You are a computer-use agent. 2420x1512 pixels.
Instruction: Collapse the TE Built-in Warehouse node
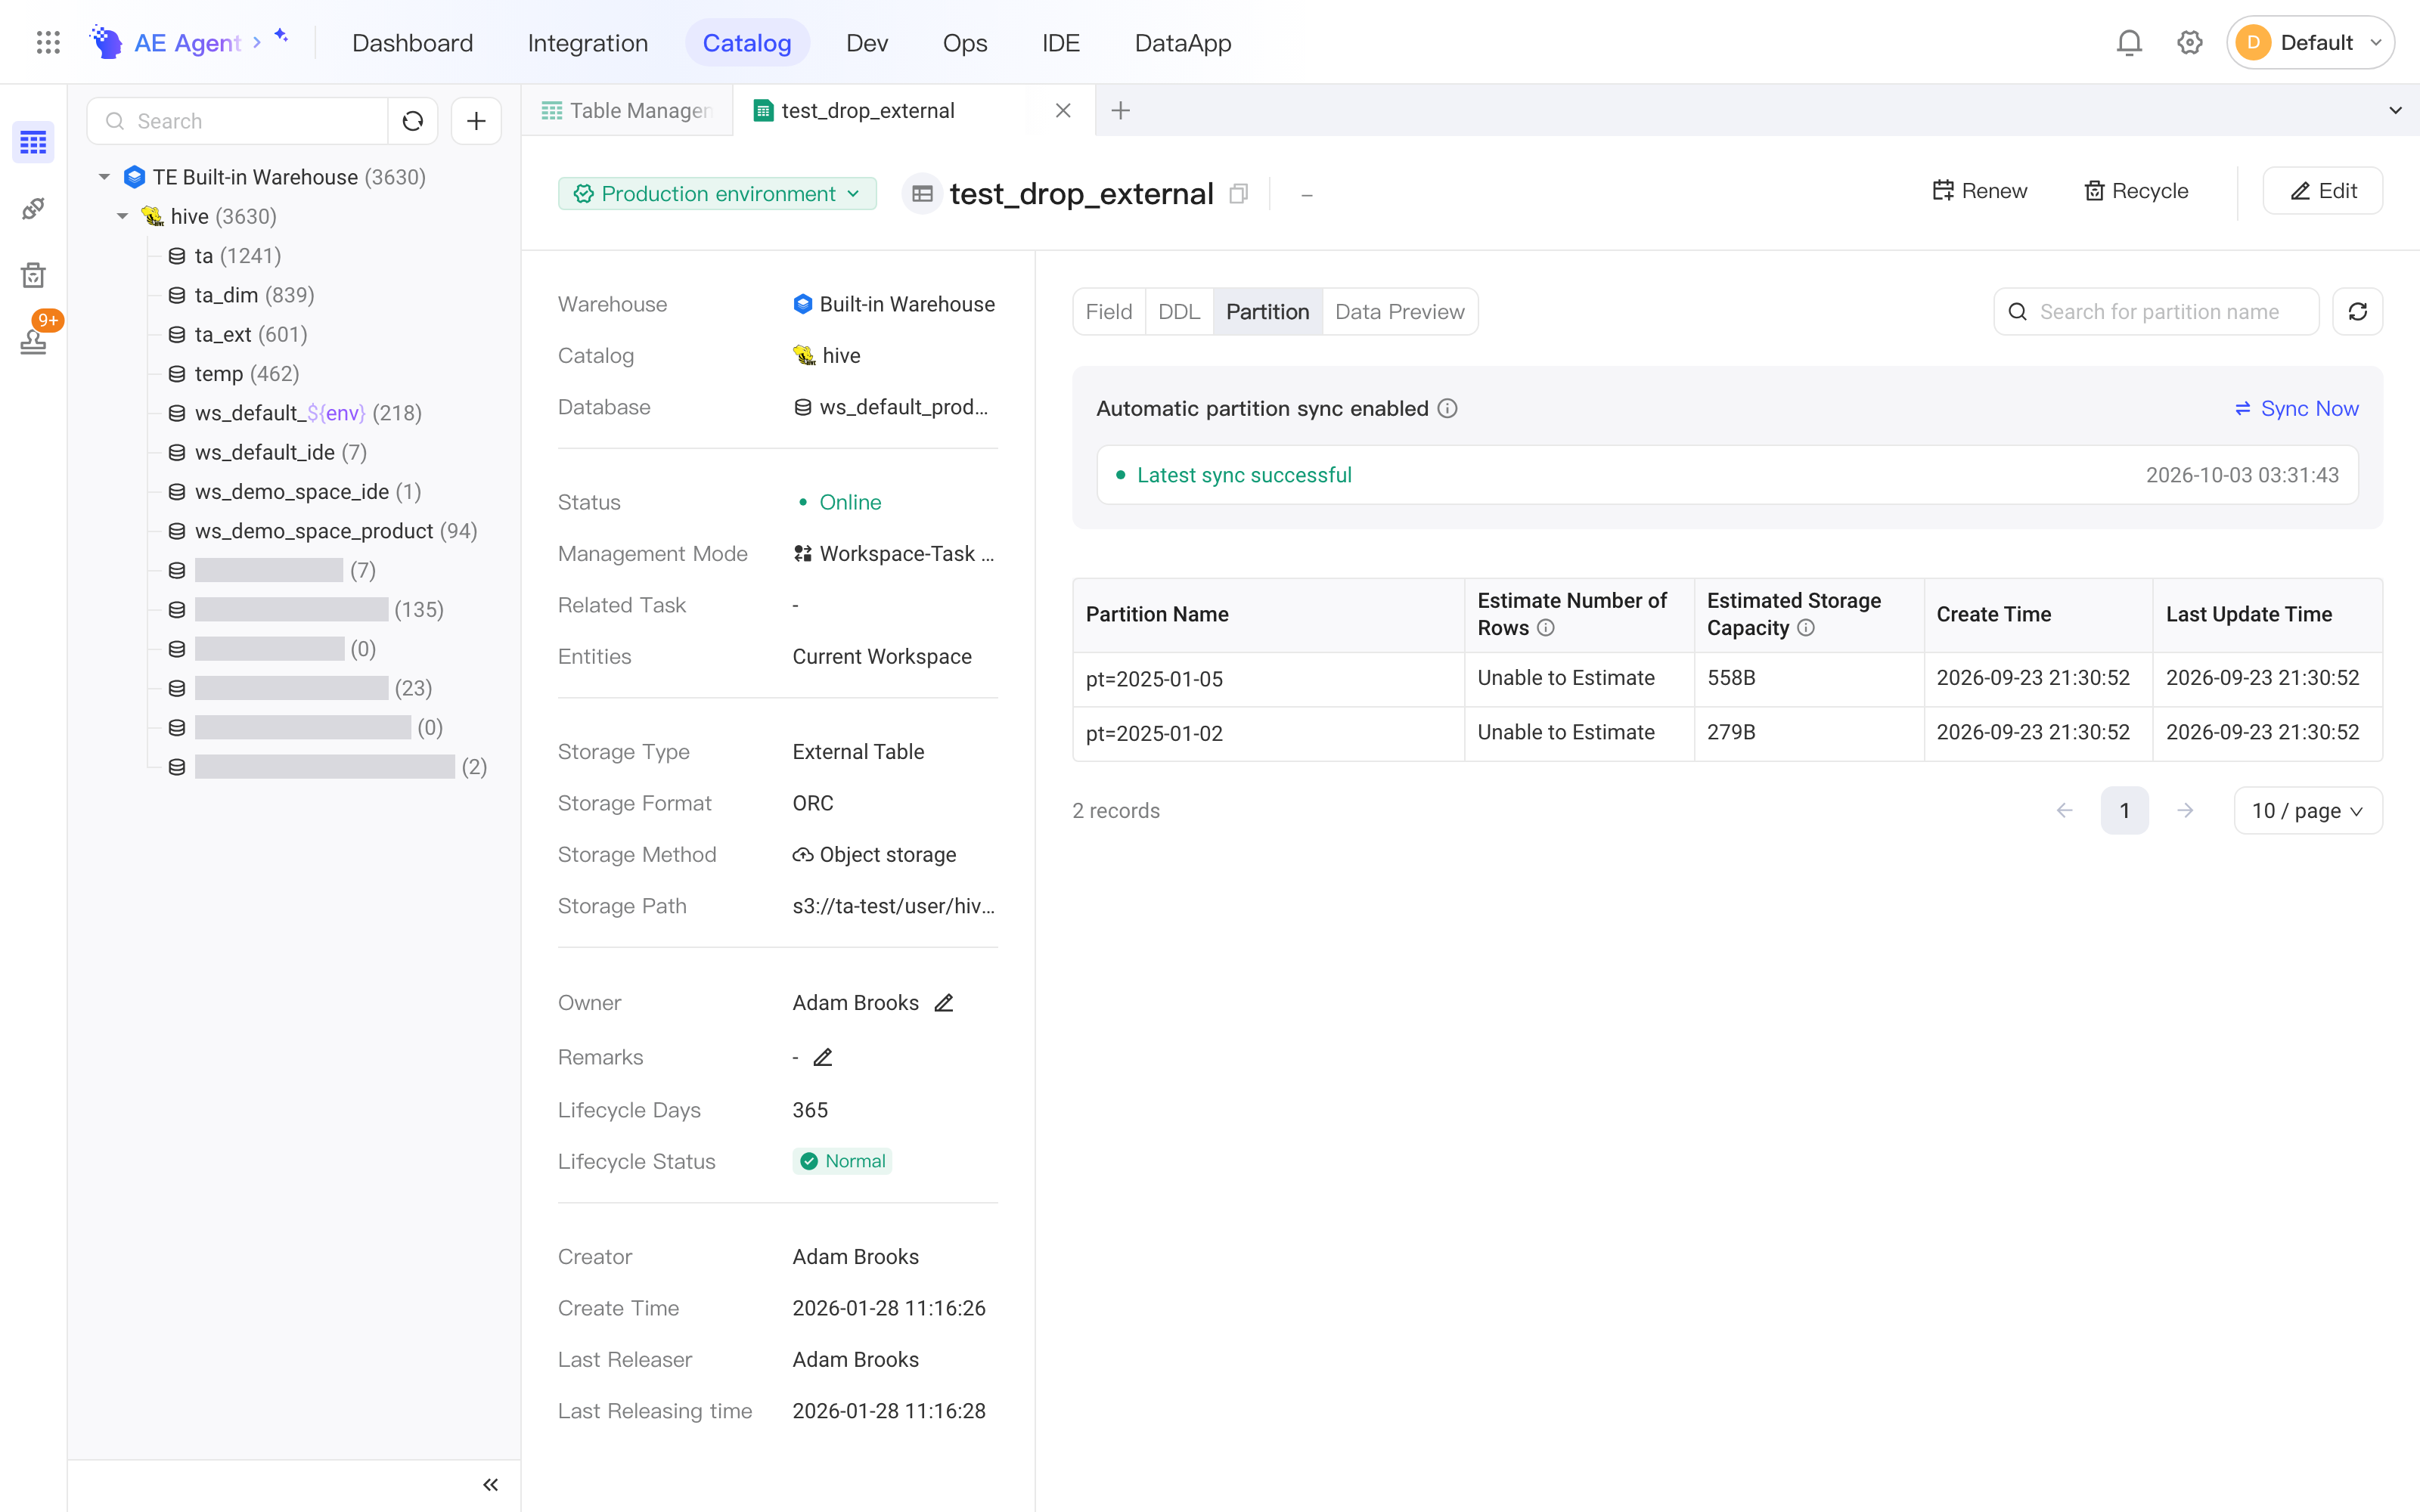[104, 177]
